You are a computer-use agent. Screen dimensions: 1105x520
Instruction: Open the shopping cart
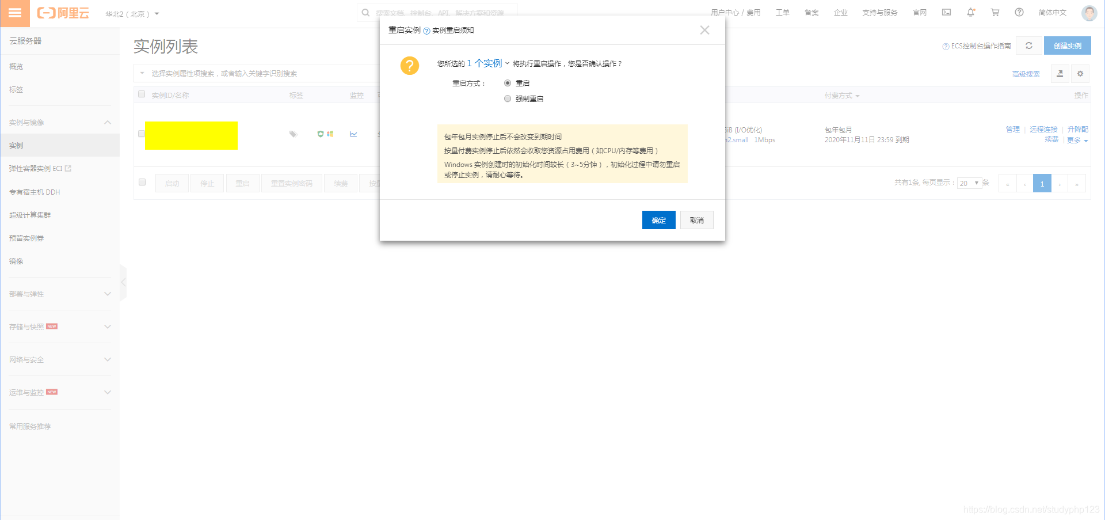[995, 12]
